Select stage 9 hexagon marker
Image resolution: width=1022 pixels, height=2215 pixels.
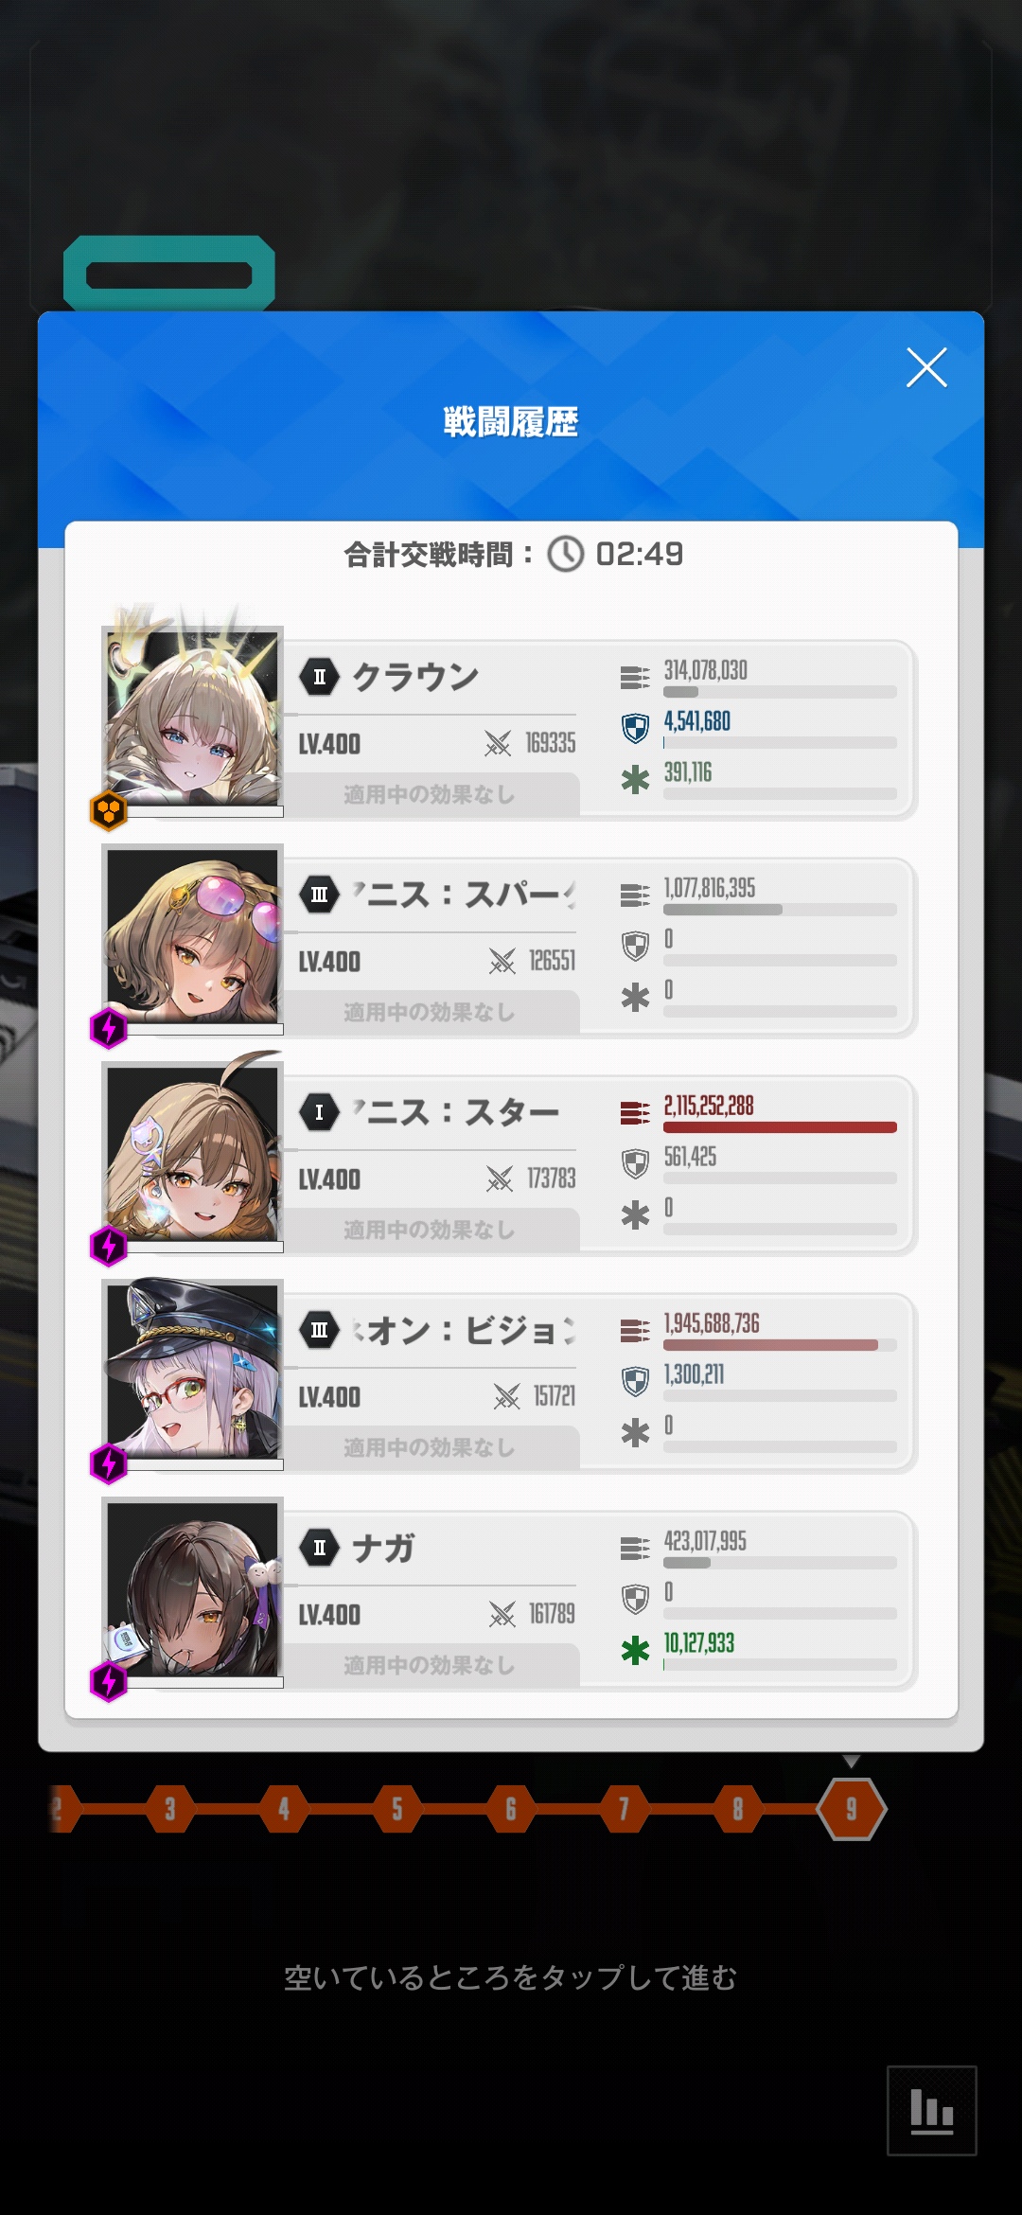(x=852, y=1809)
